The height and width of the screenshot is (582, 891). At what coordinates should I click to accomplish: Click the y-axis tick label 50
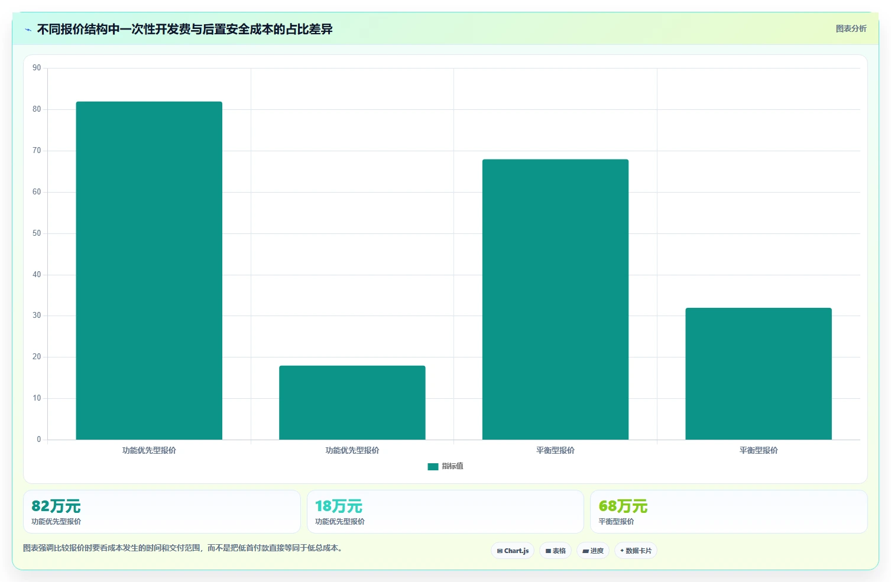tap(37, 233)
